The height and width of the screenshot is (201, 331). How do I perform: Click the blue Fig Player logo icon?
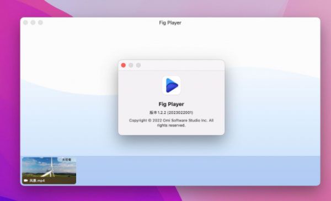[x=172, y=85]
